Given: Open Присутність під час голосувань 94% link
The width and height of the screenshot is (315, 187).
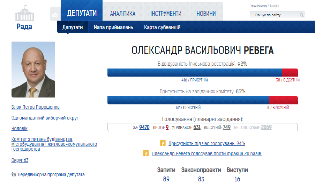Looking at the screenshot, I should (207, 143).
